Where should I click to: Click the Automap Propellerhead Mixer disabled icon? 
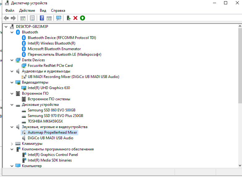(24, 132)
